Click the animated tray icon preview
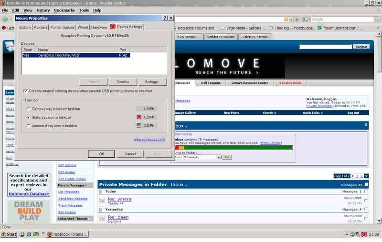The image size is (382, 242). tap(138, 126)
